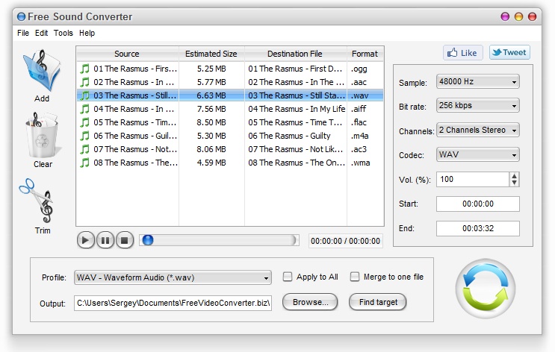Click the Find target button

tap(378, 302)
